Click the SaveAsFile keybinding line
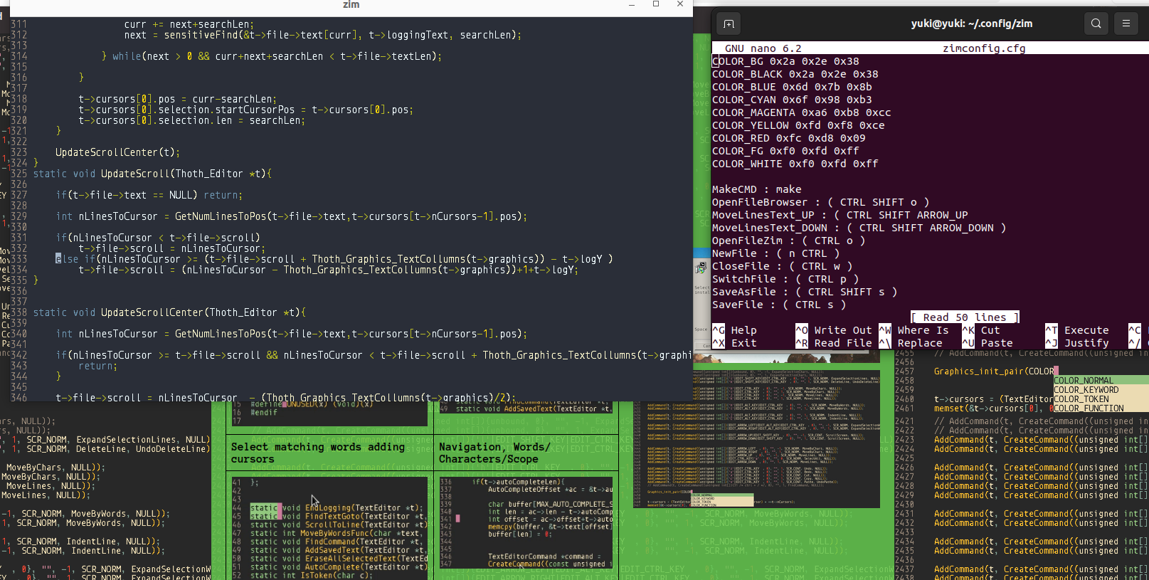 tap(805, 292)
